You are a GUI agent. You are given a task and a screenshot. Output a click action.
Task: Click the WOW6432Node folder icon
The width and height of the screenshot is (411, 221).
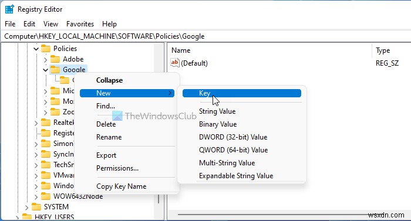click(46, 196)
